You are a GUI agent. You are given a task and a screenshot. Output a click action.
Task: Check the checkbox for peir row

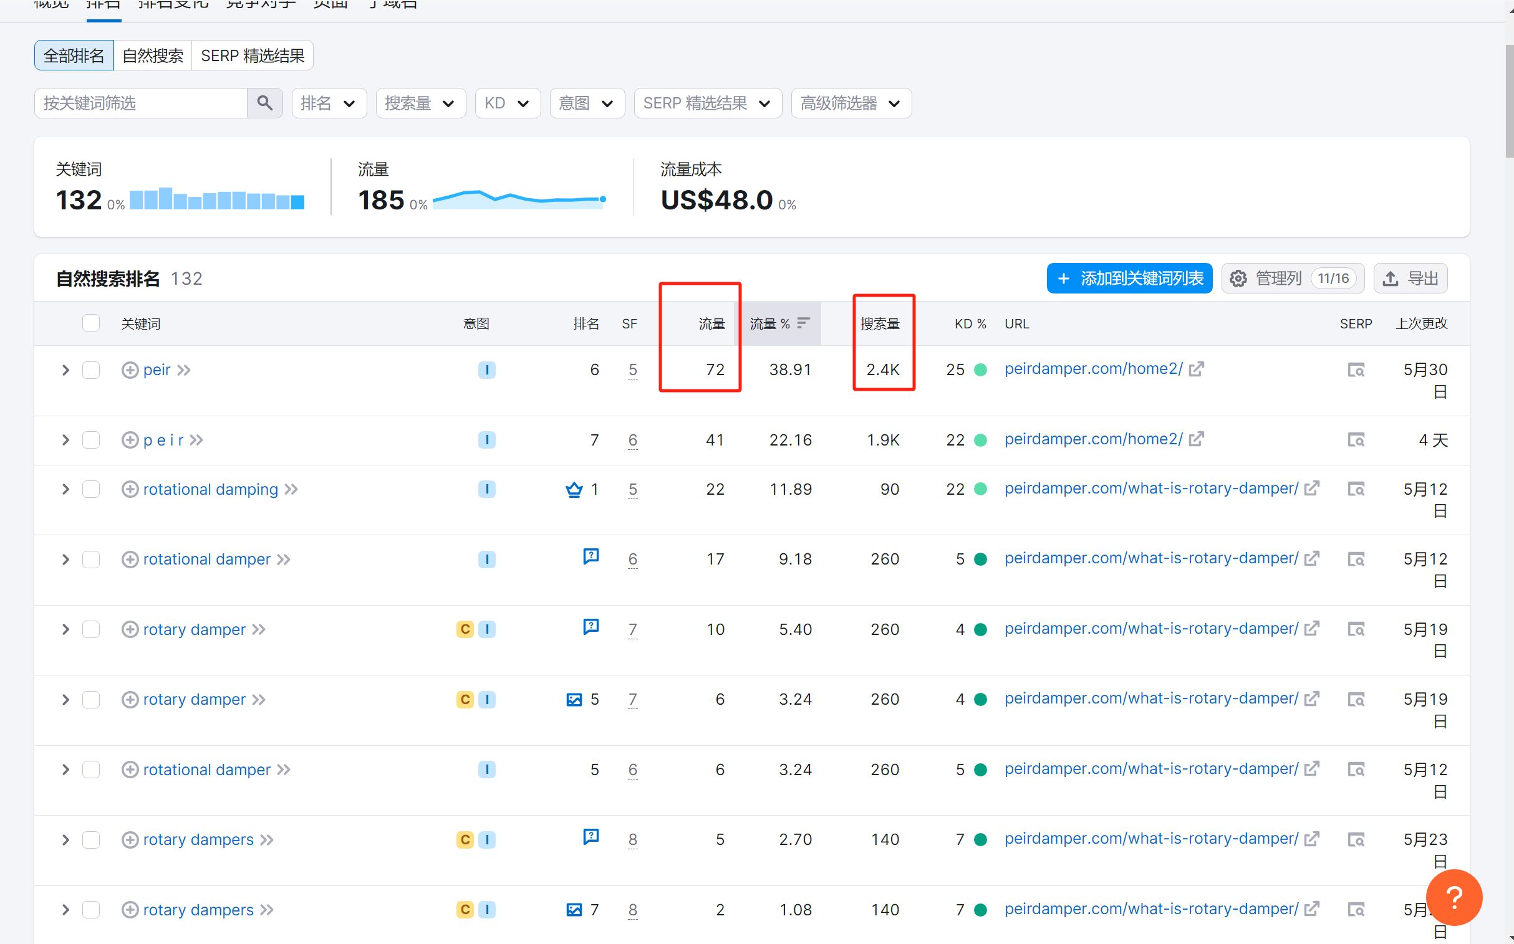click(91, 370)
